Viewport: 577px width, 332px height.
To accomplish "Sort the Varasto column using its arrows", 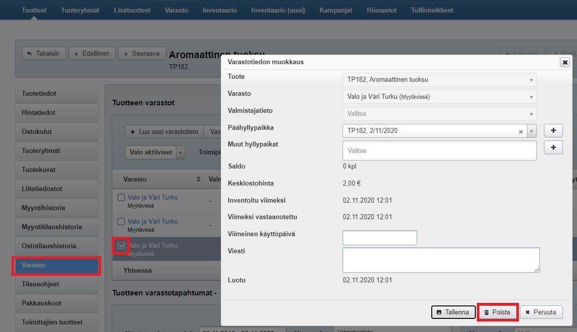I will [x=198, y=179].
